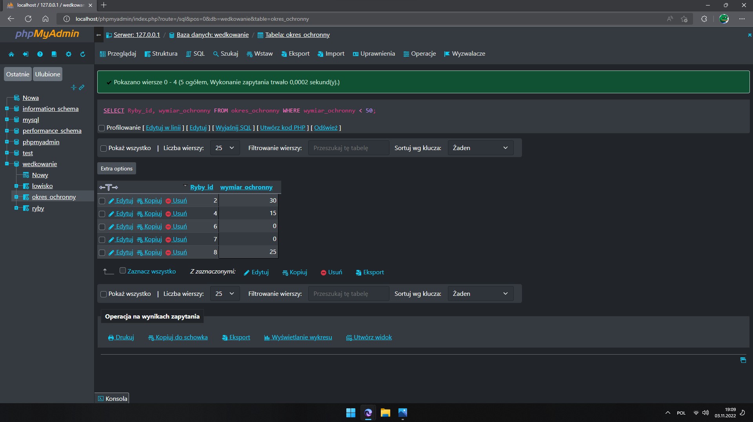753x422 pixels.
Task: Click lower Filtrowanie wierszy search field
Action: tap(349, 294)
